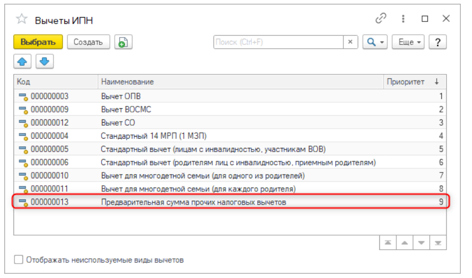Open the three-dot window options menu
472x278 pixels.
(x=403, y=18)
